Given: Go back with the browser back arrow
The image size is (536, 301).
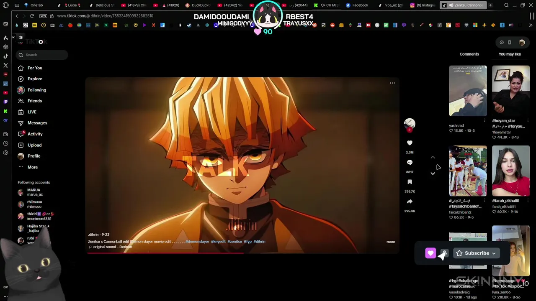Looking at the screenshot, I should [x=17, y=16].
